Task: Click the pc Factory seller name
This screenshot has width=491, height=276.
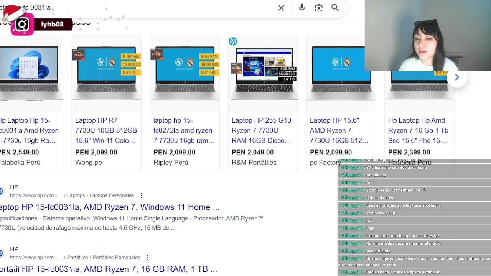Action: click(325, 163)
